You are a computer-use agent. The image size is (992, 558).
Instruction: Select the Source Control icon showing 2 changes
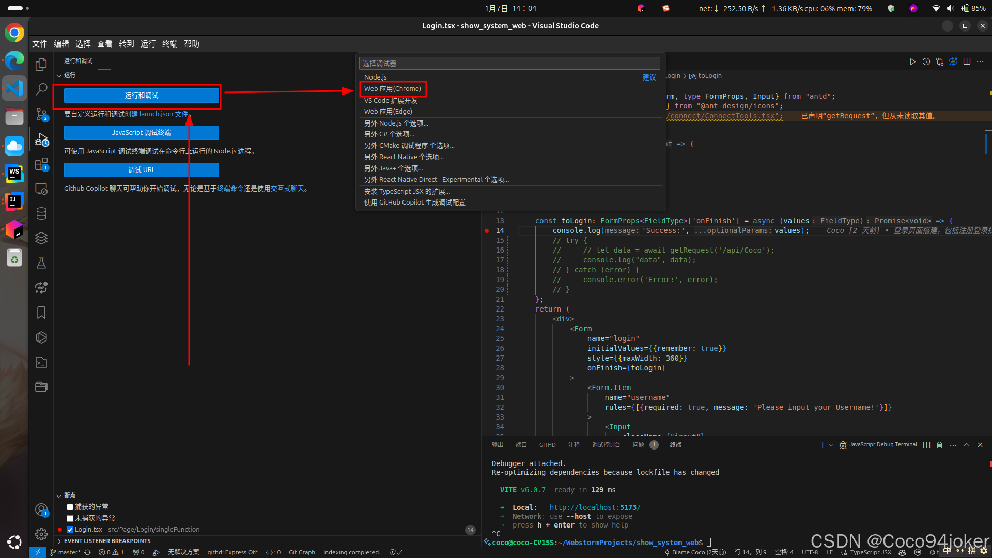(41, 115)
